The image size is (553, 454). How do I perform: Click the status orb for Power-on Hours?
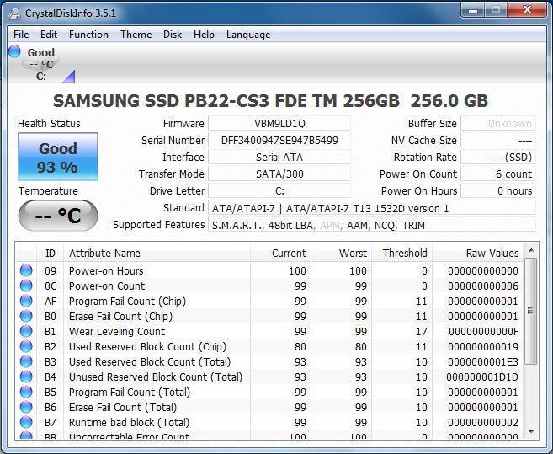coord(26,270)
